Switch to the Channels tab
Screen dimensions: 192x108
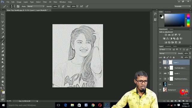168,46
